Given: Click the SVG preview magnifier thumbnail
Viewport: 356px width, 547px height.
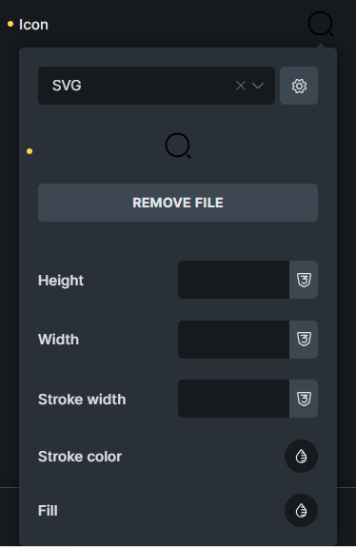Looking at the screenshot, I should point(178,146).
